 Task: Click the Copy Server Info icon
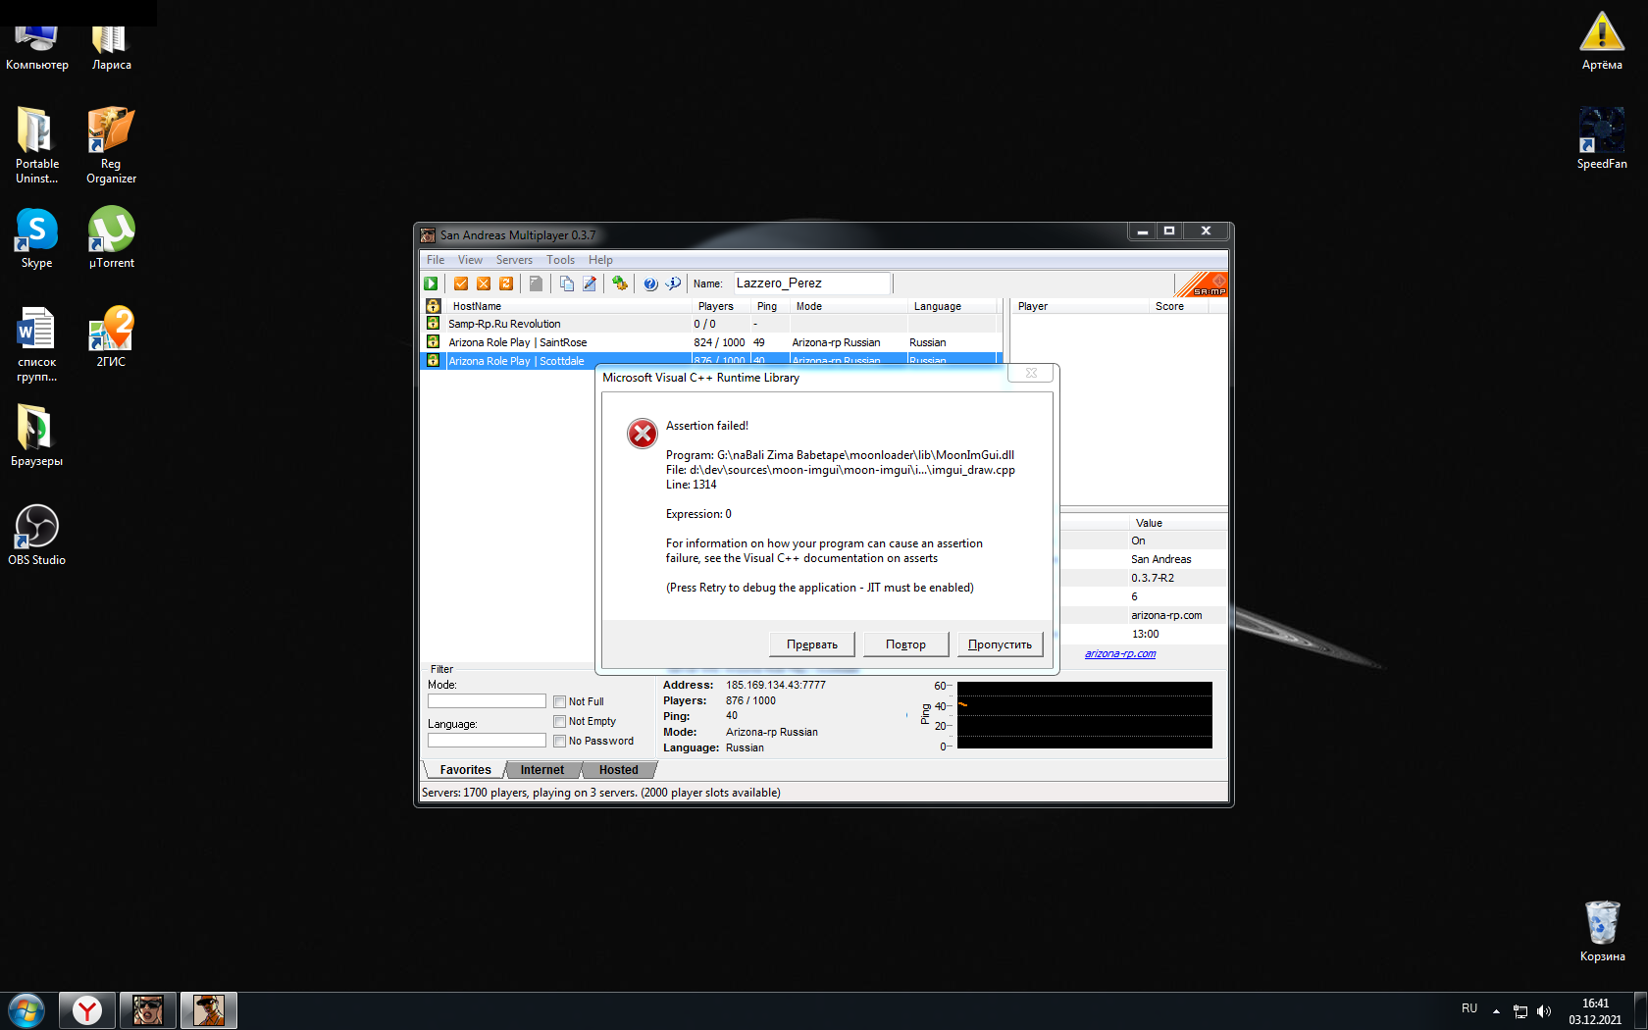[x=566, y=283]
